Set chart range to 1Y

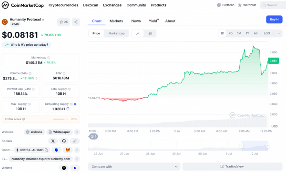(x=247, y=33)
